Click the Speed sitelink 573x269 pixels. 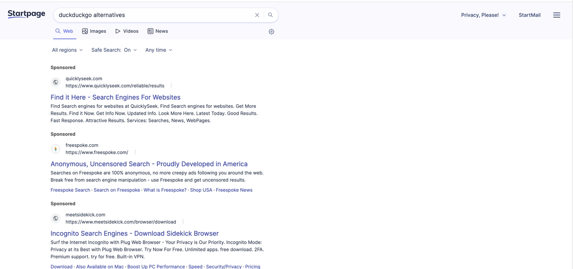(195, 266)
